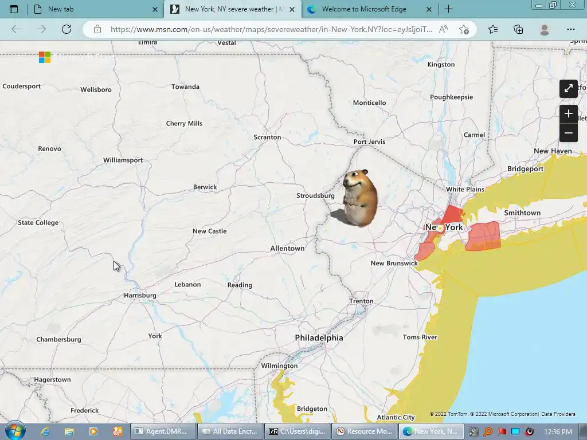Screen dimensions: 587x440
Task: Open the media player taskbar icon
Action: [93, 431]
